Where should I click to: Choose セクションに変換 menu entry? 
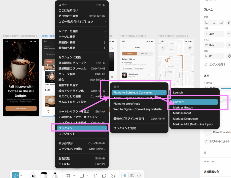click(82, 57)
